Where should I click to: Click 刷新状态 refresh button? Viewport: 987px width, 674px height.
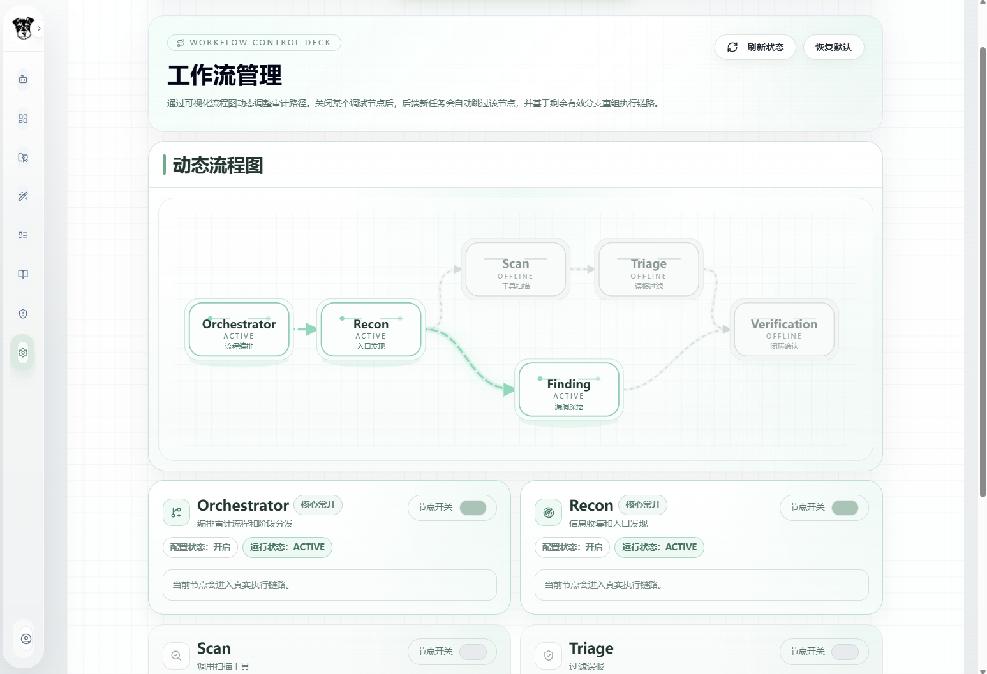755,47
